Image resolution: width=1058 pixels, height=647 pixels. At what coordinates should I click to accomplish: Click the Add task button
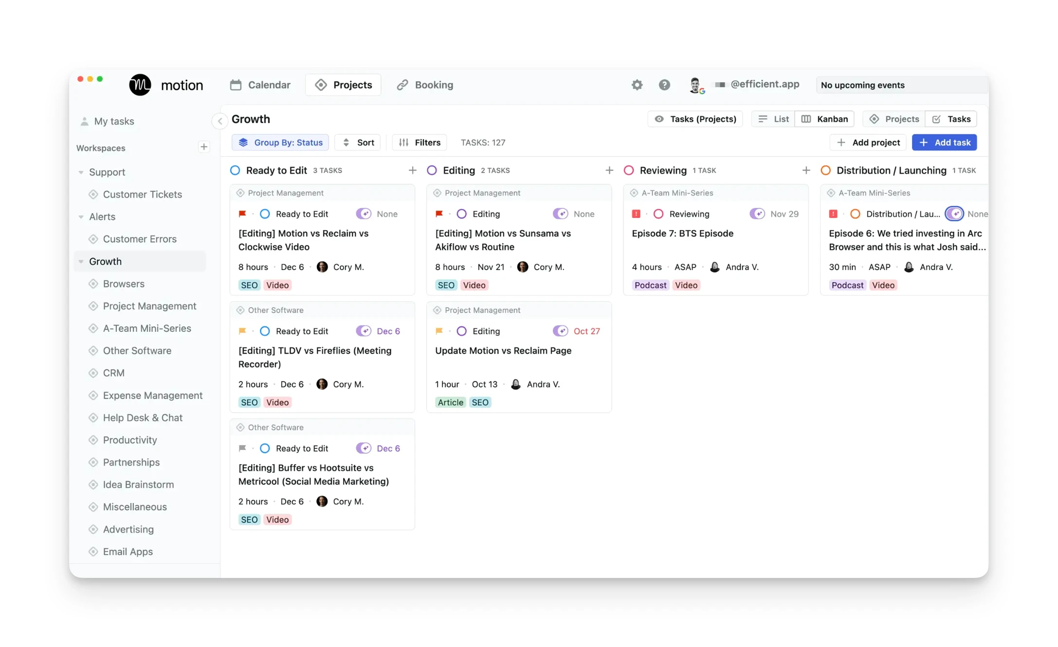tap(944, 143)
